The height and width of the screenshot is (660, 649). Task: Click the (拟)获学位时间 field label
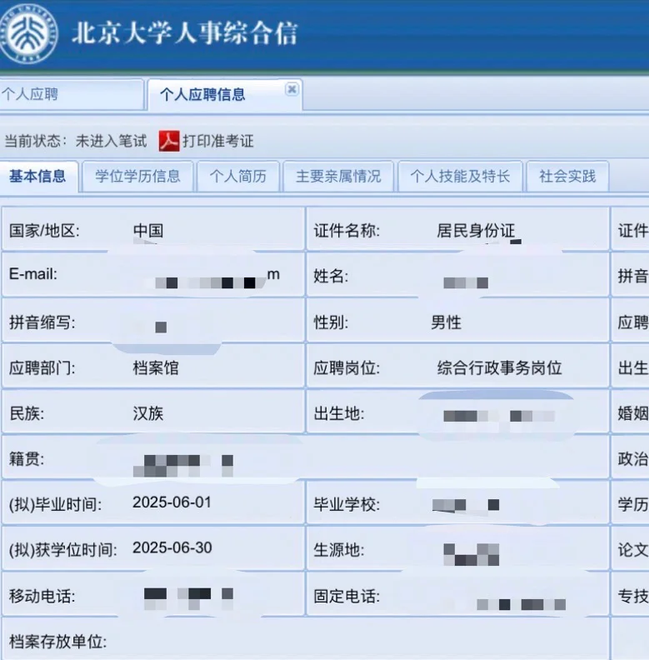point(63,550)
